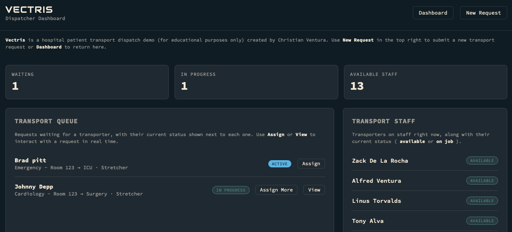Click AVAILABLE badge for Alfred Ventura
This screenshot has height=232, width=512.
coord(482,181)
